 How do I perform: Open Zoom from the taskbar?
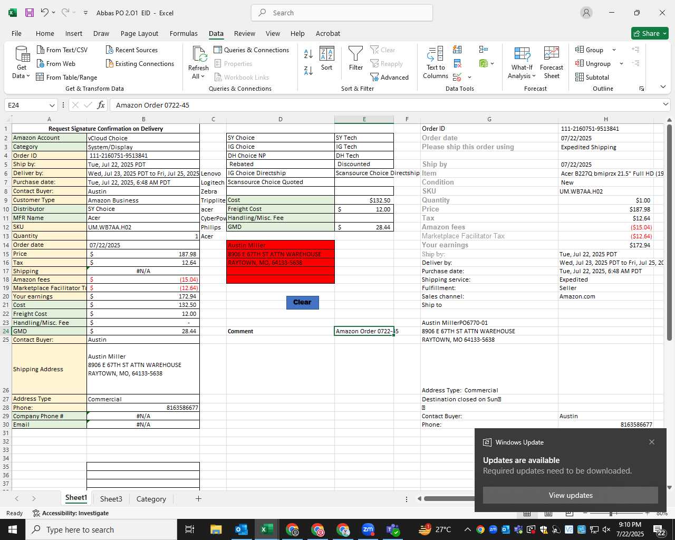[368, 529]
